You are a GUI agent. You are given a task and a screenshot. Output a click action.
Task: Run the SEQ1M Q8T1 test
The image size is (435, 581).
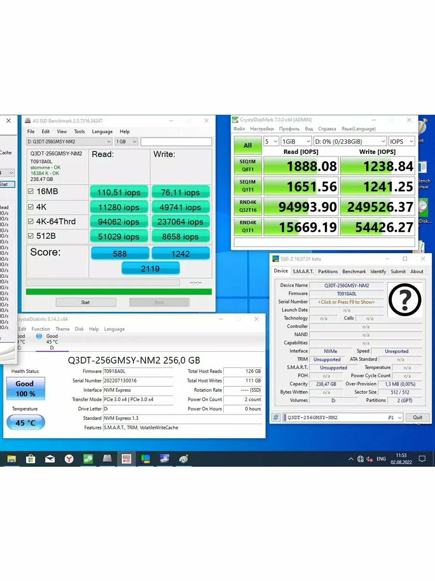[247, 166]
